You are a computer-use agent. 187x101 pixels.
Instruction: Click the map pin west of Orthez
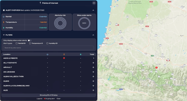pos(122,38)
